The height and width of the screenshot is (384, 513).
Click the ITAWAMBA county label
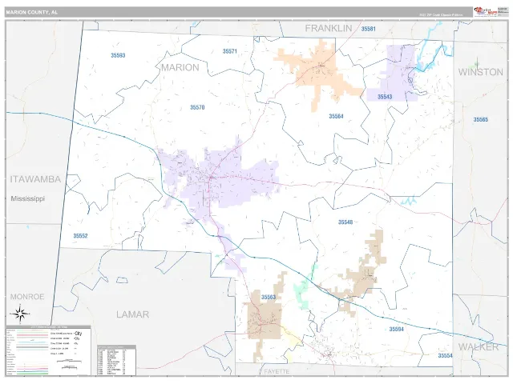tap(35, 179)
